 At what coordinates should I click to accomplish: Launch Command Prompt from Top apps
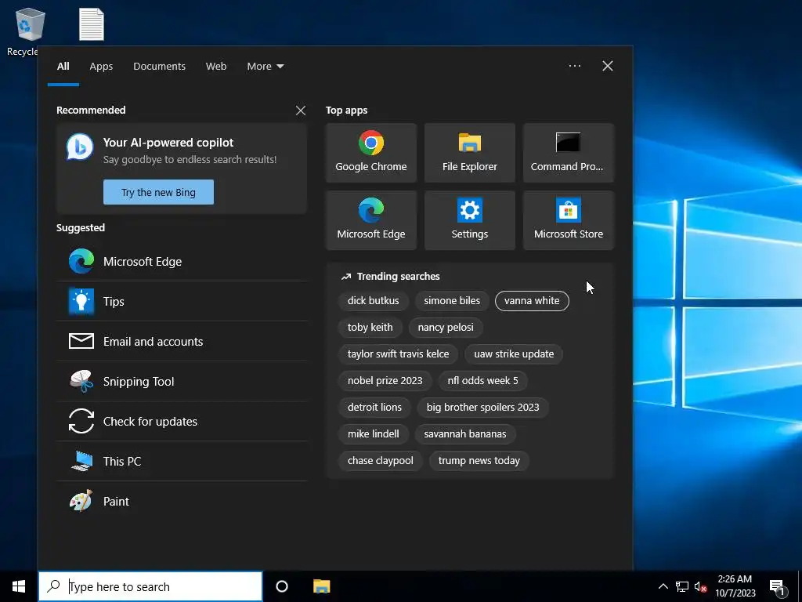569,153
